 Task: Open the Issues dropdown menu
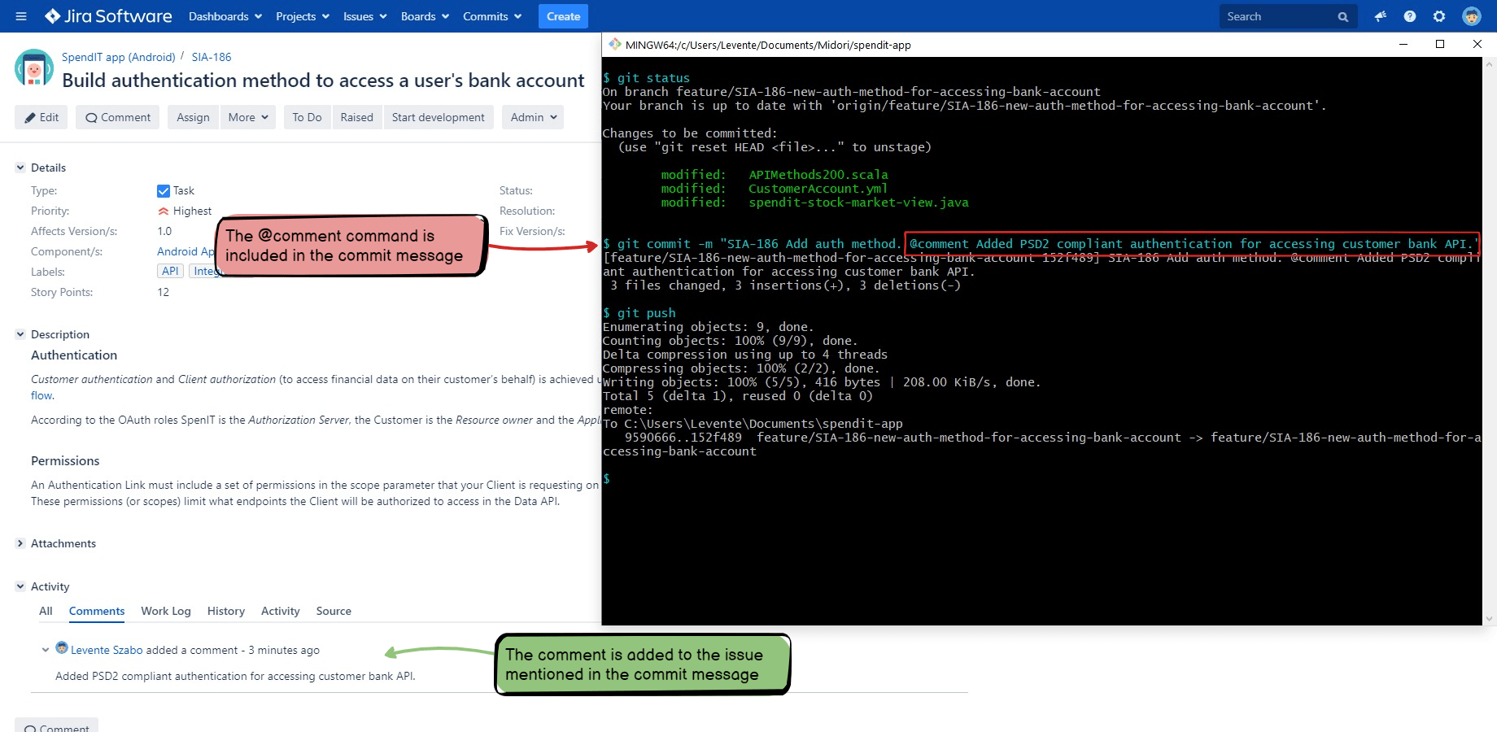pos(364,16)
